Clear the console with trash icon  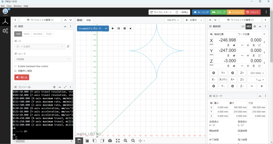pos(54,87)
